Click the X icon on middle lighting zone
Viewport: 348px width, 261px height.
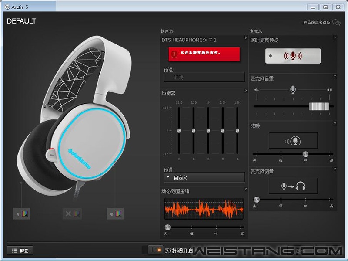68,214
